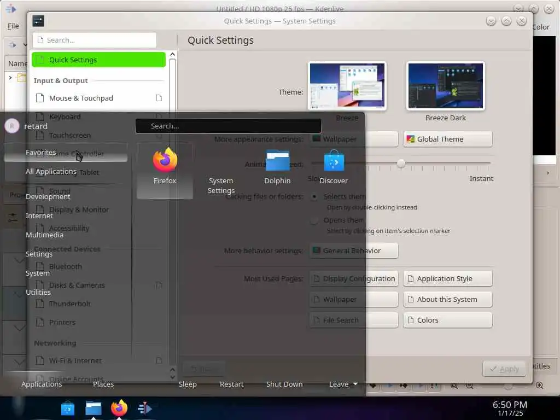Image resolution: width=560 pixels, height=420 pixels.
Task: Expand the Leave dropdown menu
Action: click(343, 384)
